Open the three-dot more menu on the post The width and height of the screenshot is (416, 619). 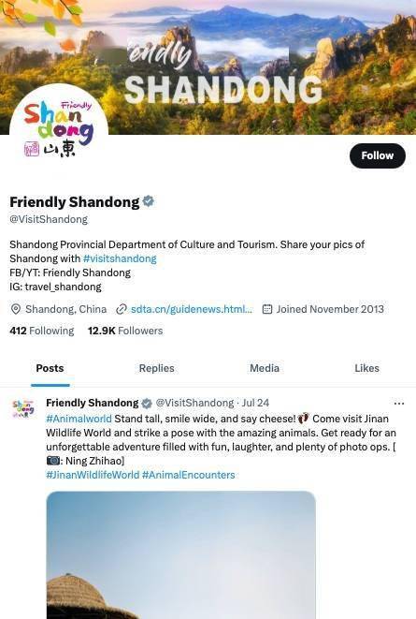(x=398, y=404)
